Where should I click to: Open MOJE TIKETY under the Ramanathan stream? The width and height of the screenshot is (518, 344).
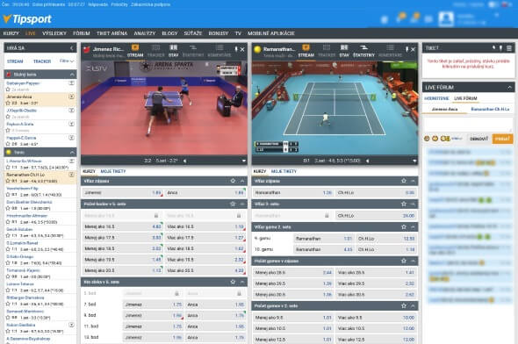point(284,171)
